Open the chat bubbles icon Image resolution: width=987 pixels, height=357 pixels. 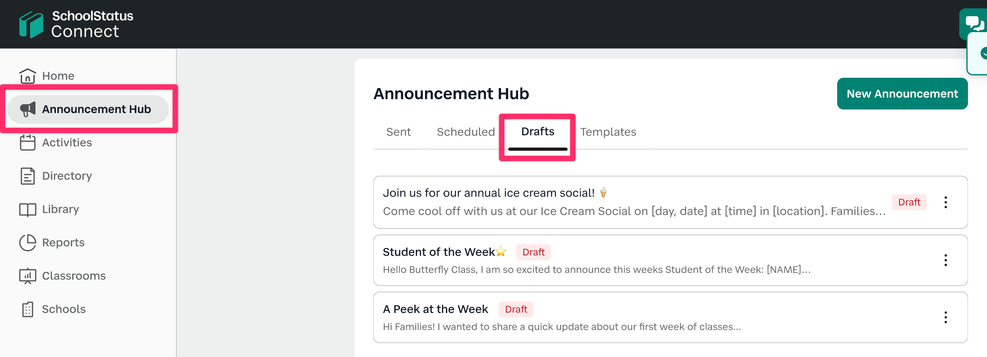(974, 23)
